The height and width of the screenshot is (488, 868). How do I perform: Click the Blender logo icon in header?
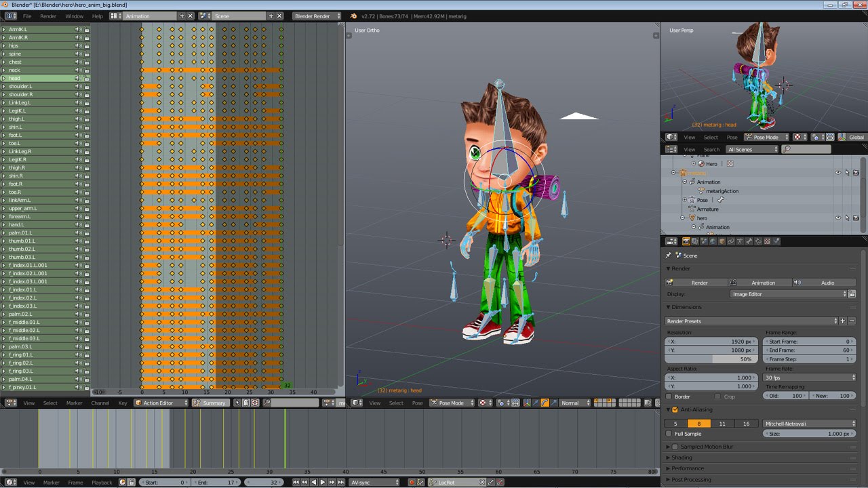353,16
